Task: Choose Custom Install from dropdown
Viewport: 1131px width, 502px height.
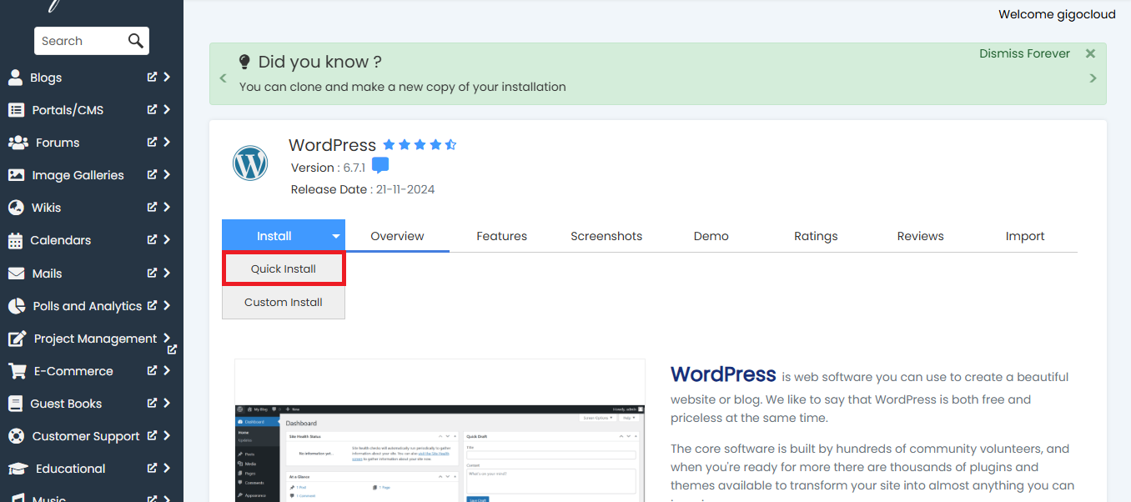Action: click(284, 302)
